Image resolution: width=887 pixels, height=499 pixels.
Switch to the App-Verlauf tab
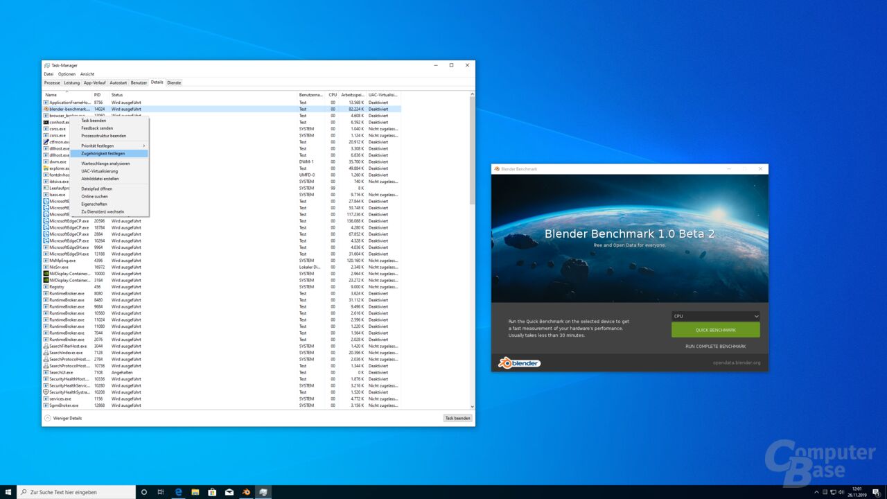[x=95, y=82]
